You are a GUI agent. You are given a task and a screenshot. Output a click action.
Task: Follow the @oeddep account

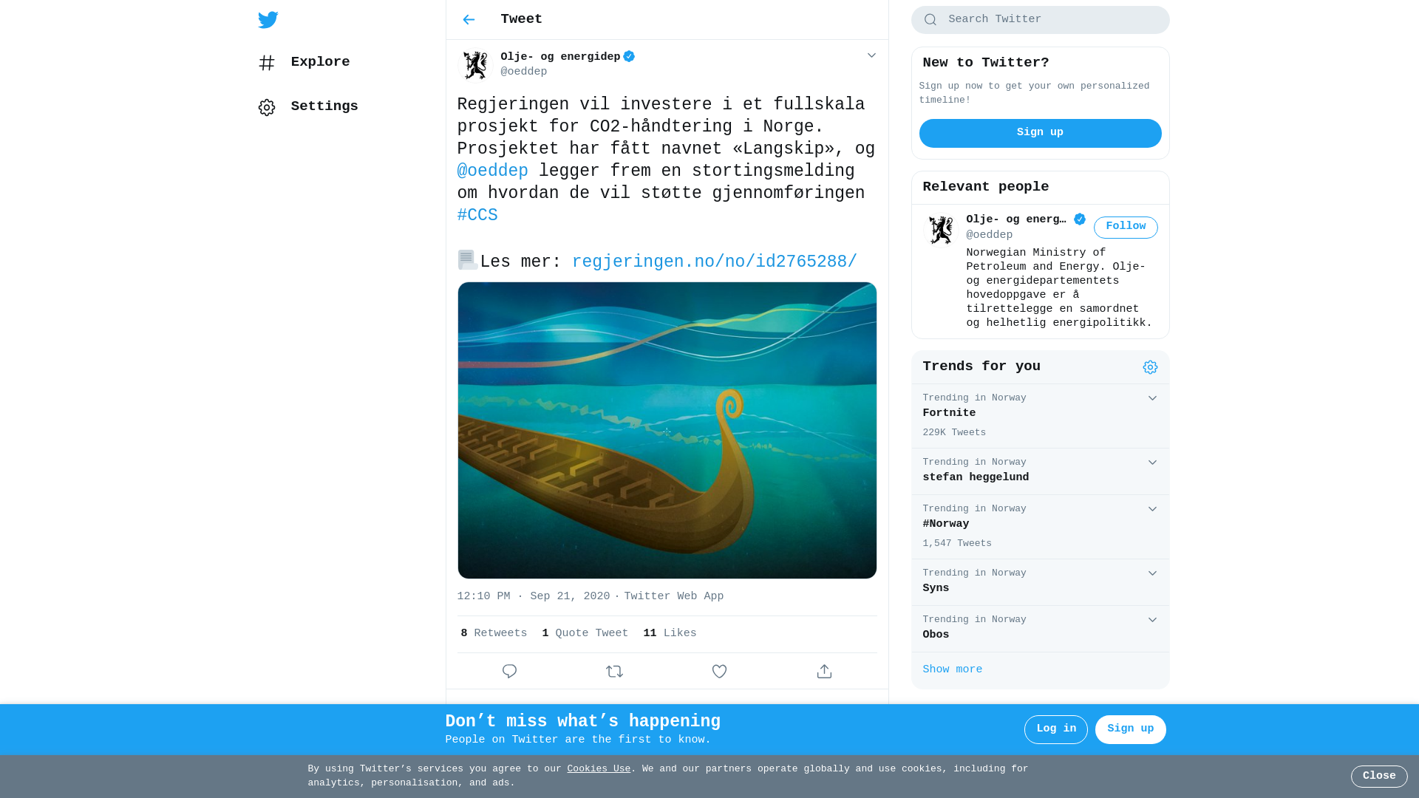point(1126,228)
